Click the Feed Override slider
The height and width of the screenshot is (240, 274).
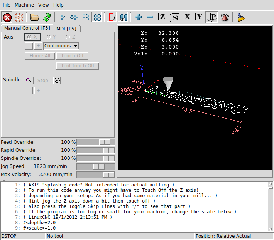(x=96, y=142)
